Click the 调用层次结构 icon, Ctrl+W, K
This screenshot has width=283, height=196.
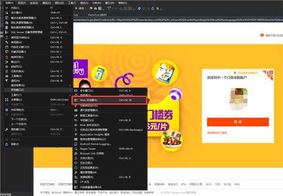coord(7,38)
